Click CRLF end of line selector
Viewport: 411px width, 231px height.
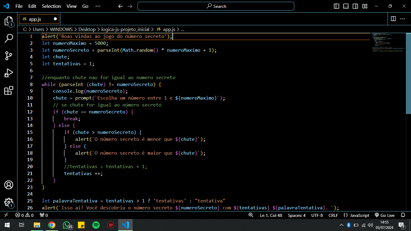(333, 215)
